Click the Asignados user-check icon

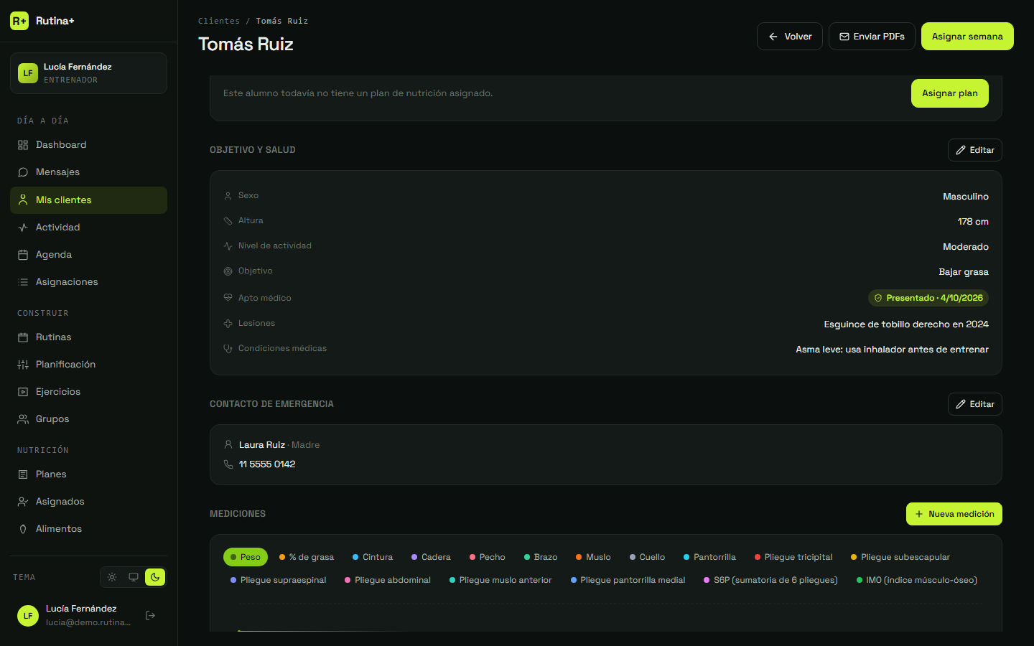(23, 502)
